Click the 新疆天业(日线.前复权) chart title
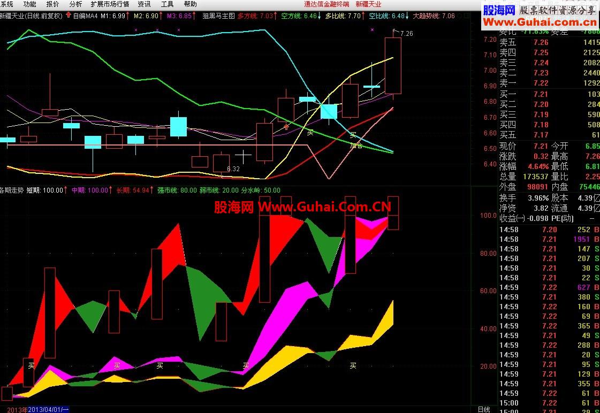The width and height of the screenshot is (600, 413). point(31,16)
